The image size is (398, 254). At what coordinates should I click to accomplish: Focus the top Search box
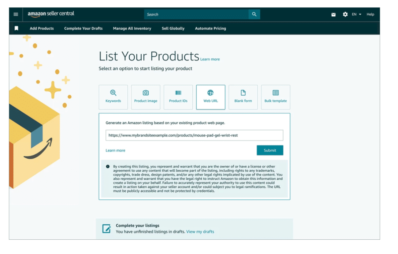[196, 14]
